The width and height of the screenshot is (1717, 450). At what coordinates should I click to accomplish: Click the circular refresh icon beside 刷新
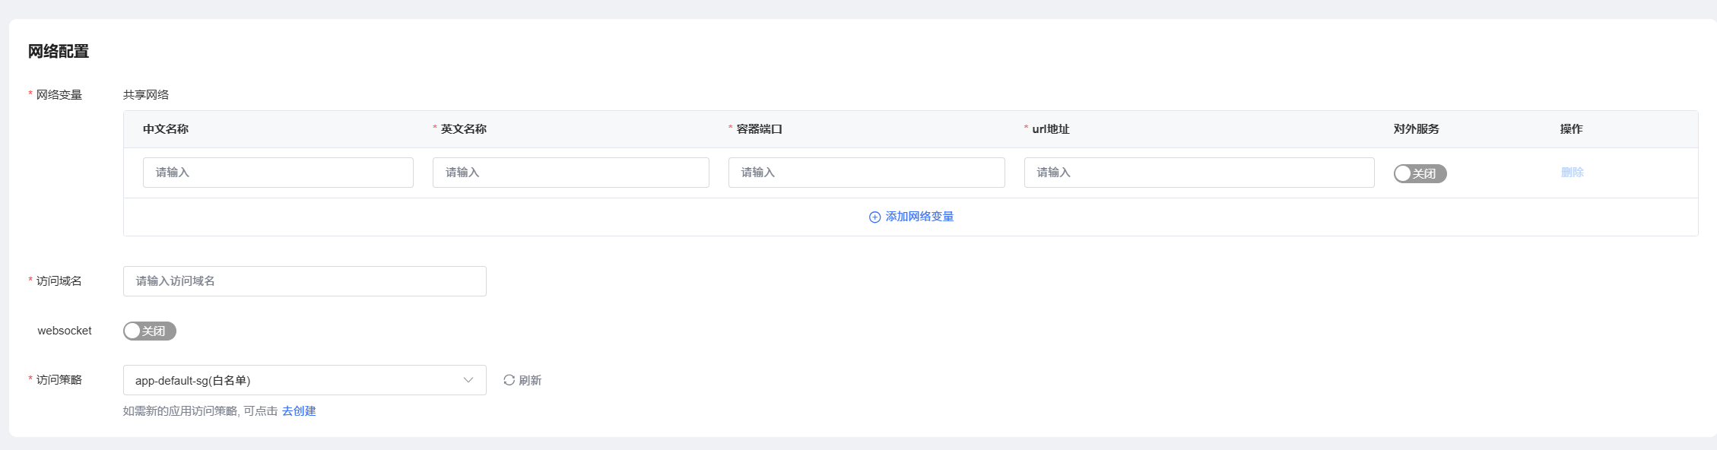coord(509,380)
